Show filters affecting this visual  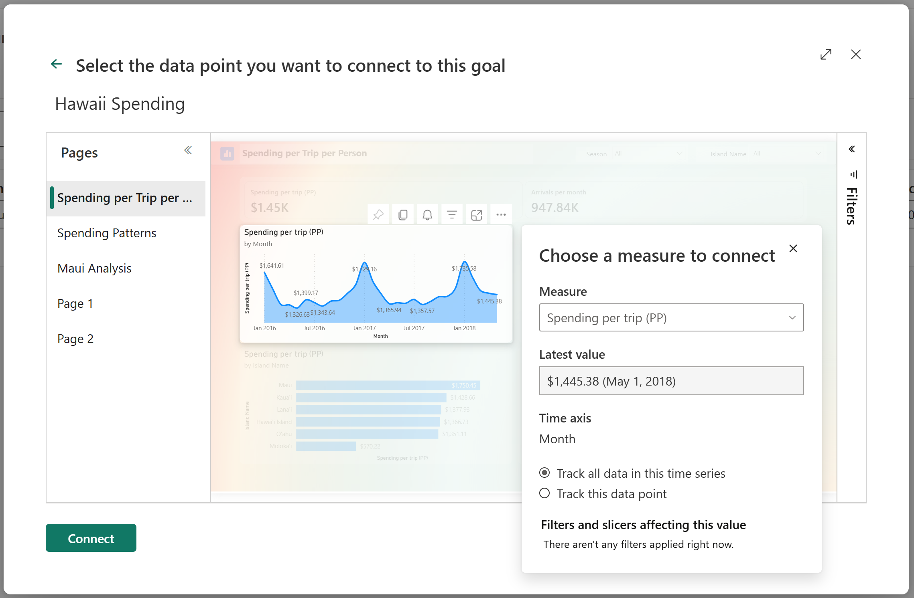(x=452, y=215)
